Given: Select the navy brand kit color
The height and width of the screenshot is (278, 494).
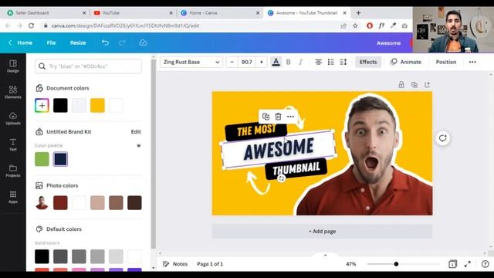Looking at the screenshot, I should click(60, 159).
